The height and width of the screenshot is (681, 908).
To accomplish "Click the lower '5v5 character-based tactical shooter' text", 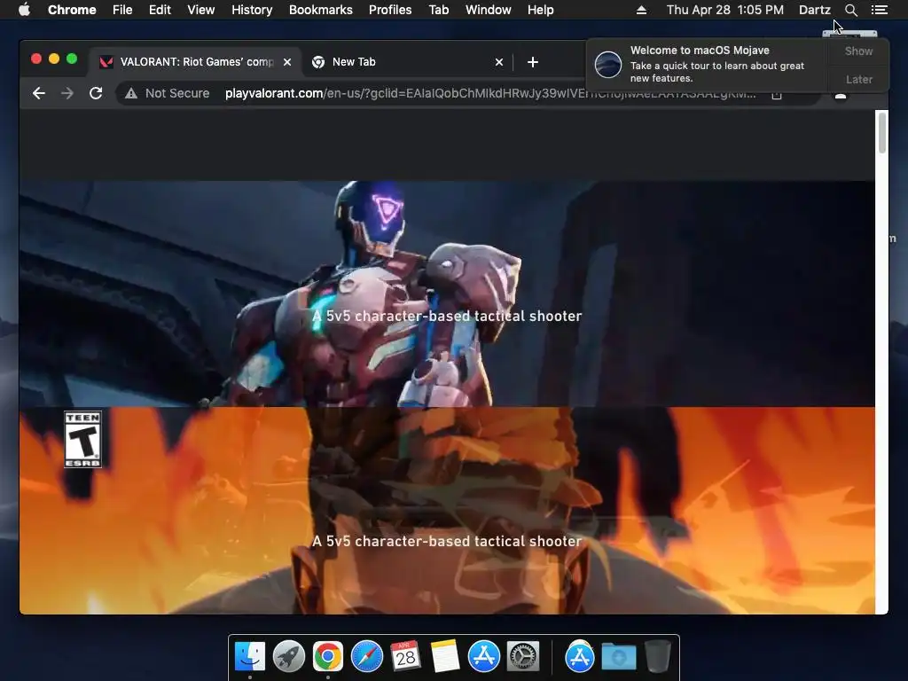I will click(x=447, y=541).
